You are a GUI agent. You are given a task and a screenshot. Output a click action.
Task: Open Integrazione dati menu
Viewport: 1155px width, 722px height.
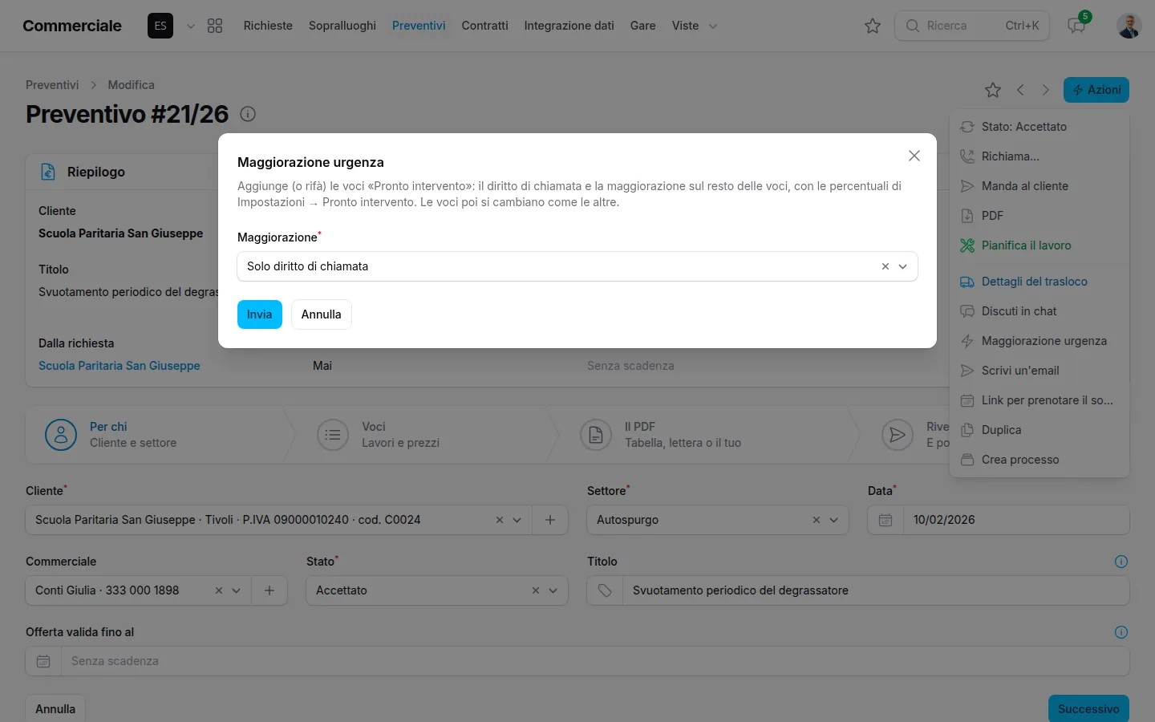(x=569, y=26)
